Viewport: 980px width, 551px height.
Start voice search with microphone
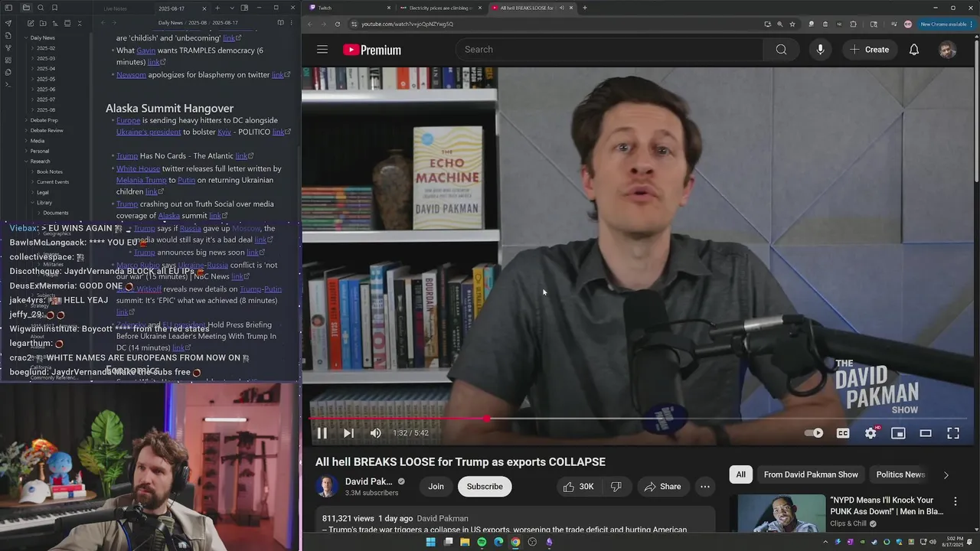pyautogui.click(x=820, y=50)
